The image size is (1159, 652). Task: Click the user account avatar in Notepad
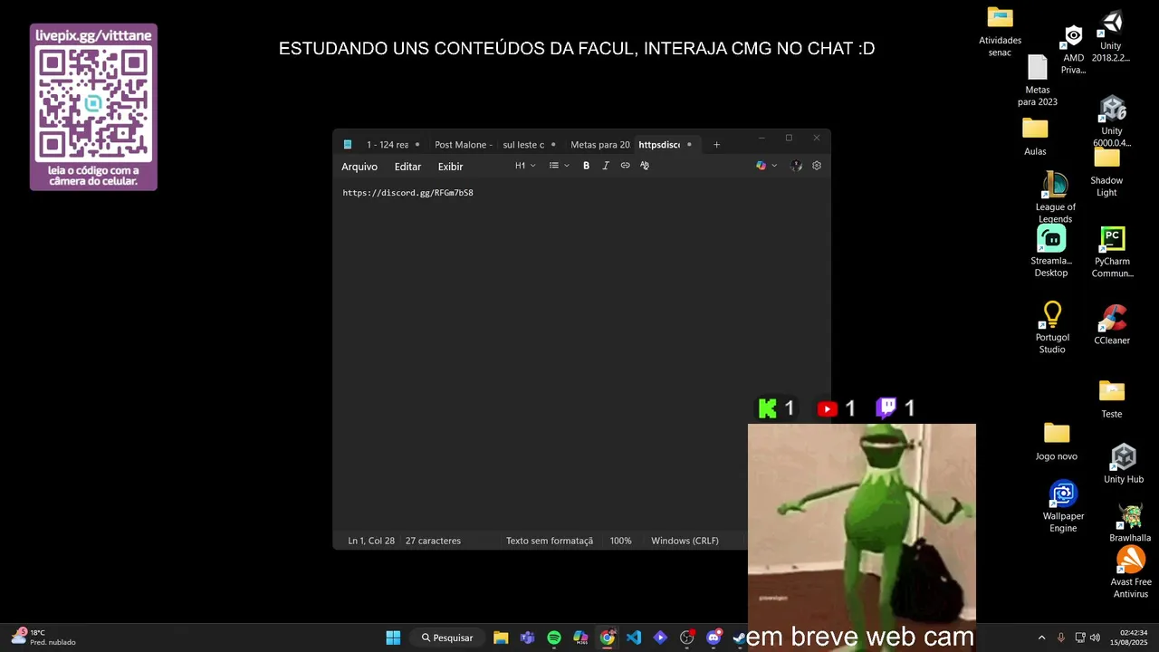pos(796,166)
